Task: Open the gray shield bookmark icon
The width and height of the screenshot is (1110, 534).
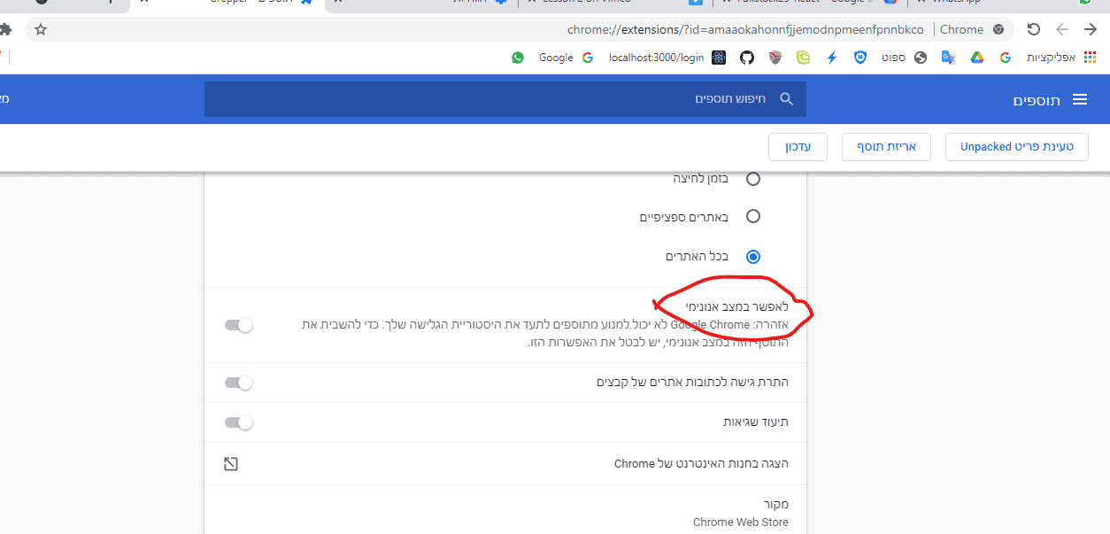Action: [775, 58]
